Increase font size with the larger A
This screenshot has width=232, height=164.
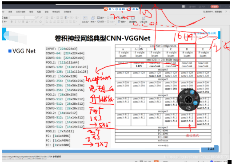37,18
